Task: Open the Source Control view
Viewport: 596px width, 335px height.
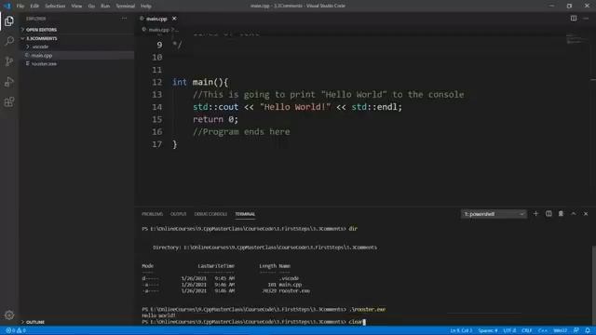Action: pos(9,61)
